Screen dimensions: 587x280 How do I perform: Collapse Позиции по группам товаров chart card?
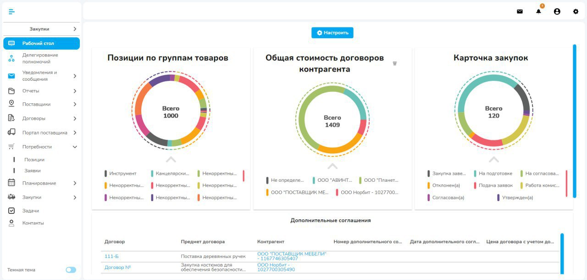(171, 160)
